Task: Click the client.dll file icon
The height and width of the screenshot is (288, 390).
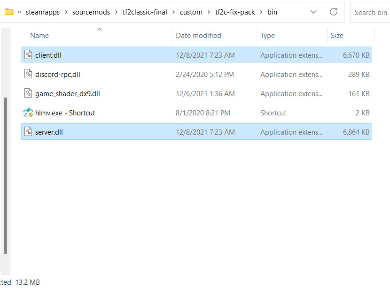Action: (x=28, y=55)
